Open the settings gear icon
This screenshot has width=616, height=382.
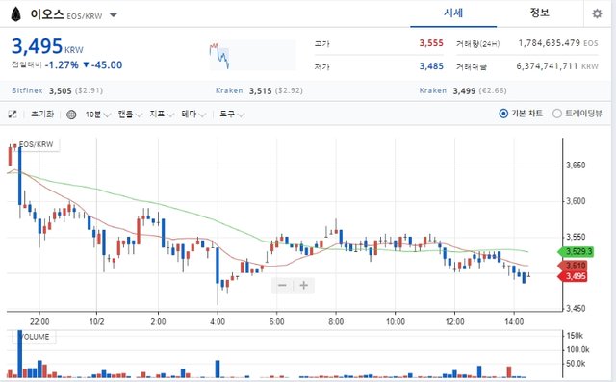point(597,14)
